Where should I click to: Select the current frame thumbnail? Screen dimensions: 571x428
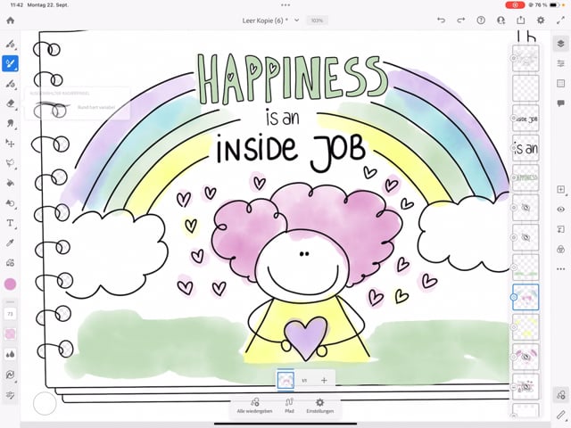click(x=285, y=381)
